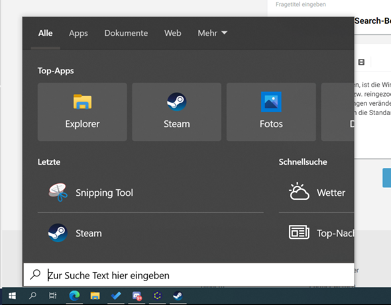Open the taskbar app with the 9+ badge
Screen dimensions: 391x305
[137, 296]
